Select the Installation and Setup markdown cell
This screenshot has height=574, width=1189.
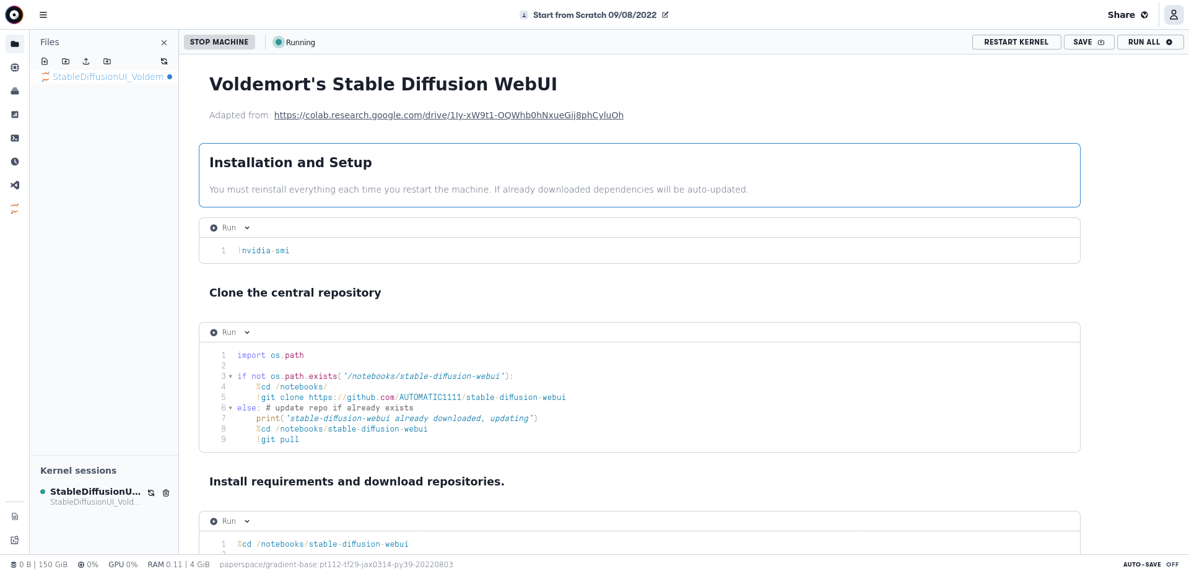tap(639, 175)
